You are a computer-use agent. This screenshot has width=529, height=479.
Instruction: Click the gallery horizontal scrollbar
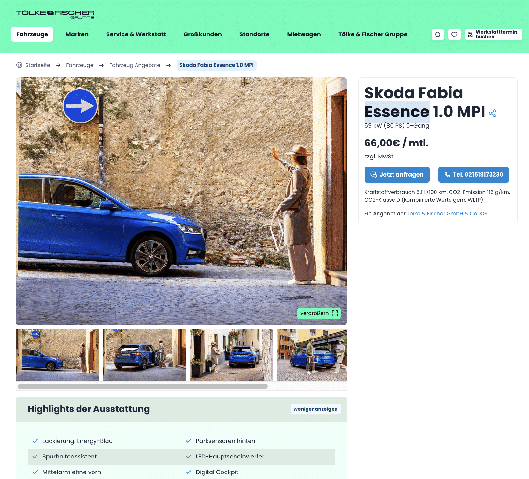(143, 386)
